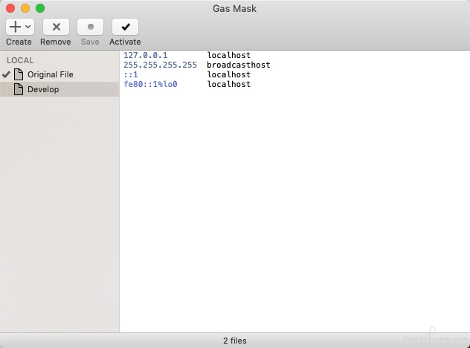Click the 255.255.255.255 address
Image resolution: width=470 pixels, height=348 pixels.
160,65
